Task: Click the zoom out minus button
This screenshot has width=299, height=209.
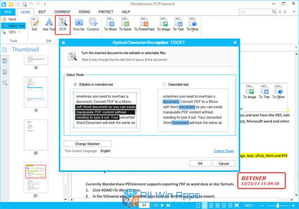Action: 262,206
